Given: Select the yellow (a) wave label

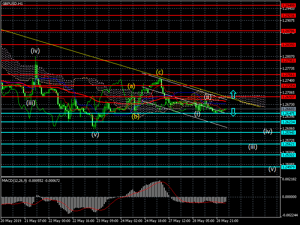Looking at the screenshot, I should pos(131,86).
